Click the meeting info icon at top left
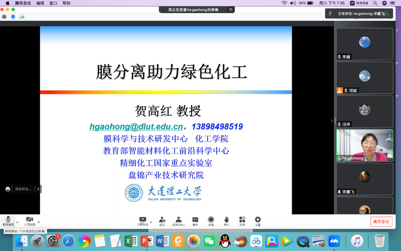The image size is (401, 251). pos(4,17)
